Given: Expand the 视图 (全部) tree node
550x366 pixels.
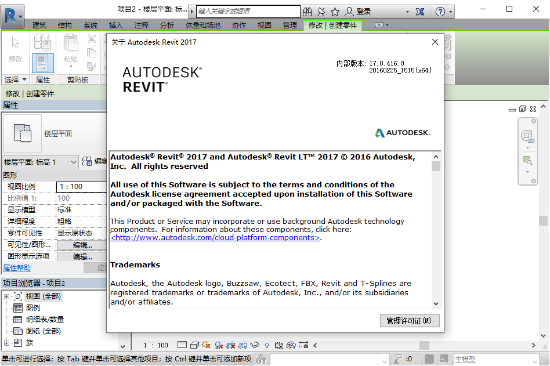Looking at the screenshot, I should click(x=6, y=296).
